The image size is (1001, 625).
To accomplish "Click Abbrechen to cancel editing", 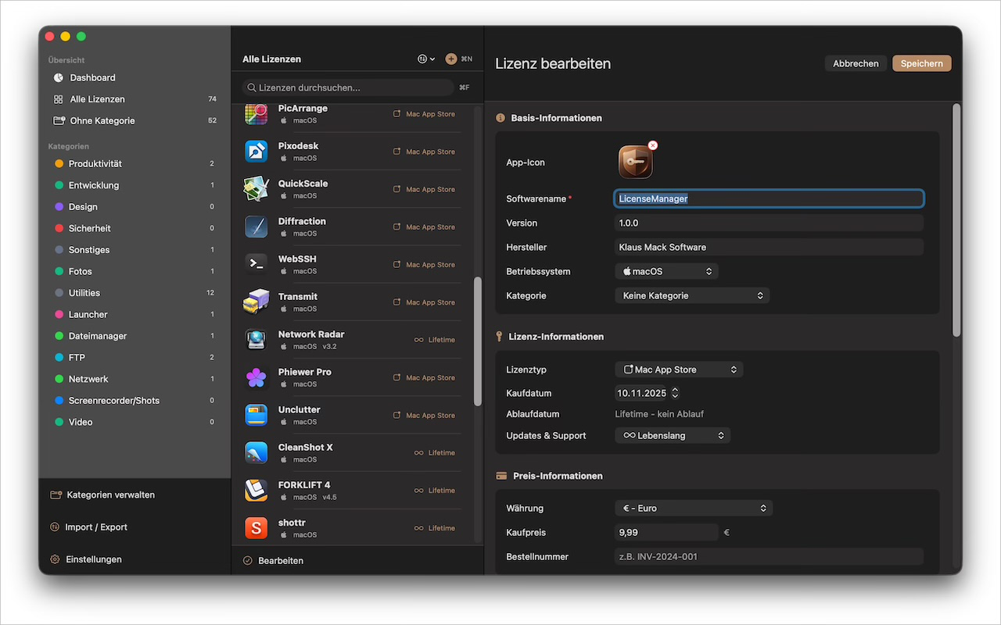I will point(856,63).
